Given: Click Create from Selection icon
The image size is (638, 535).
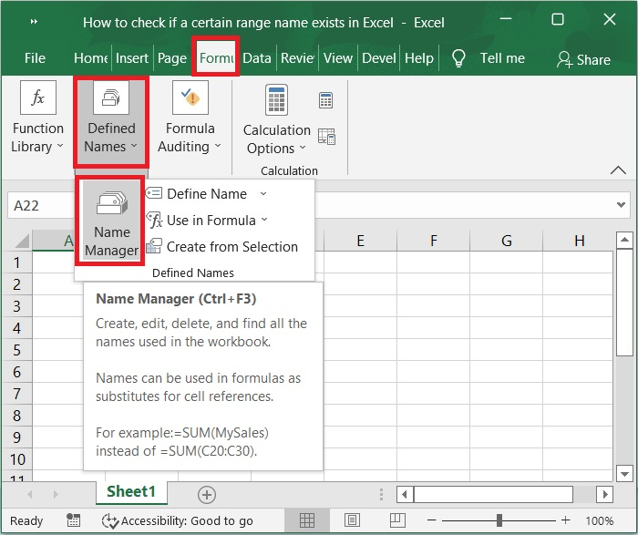Looking at the screenshot, I should point(154,247).
